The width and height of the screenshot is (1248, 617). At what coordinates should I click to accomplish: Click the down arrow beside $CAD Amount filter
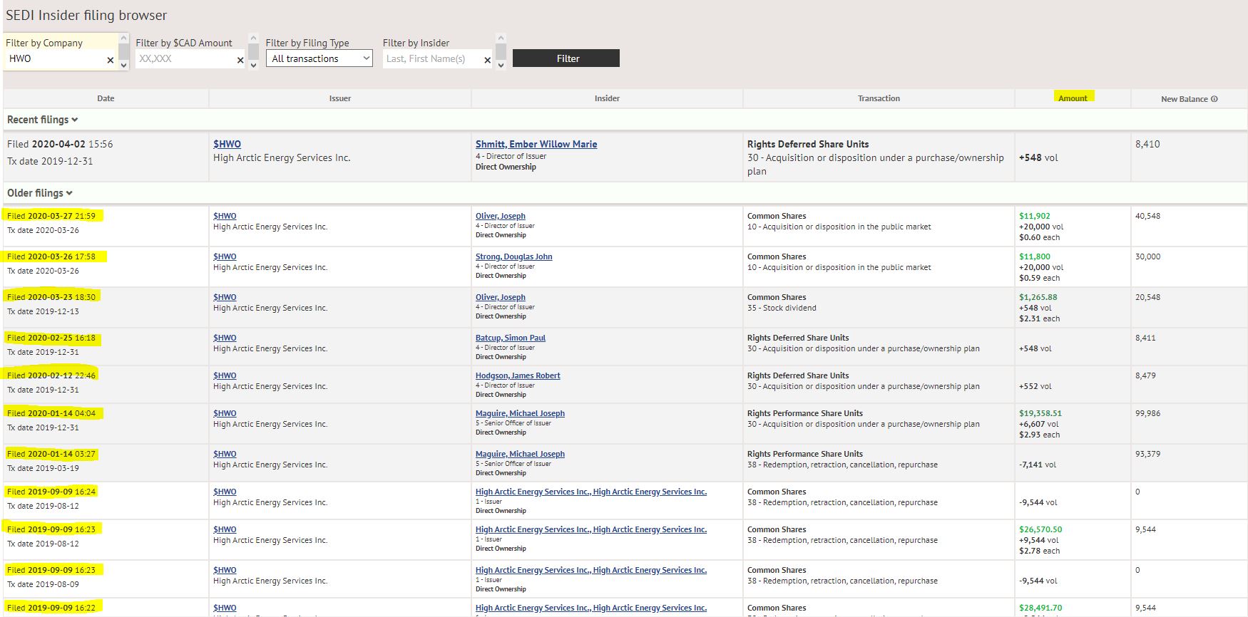(253, 65)
